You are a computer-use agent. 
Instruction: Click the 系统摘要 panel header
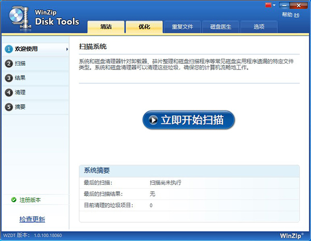(x=189, y=171)
